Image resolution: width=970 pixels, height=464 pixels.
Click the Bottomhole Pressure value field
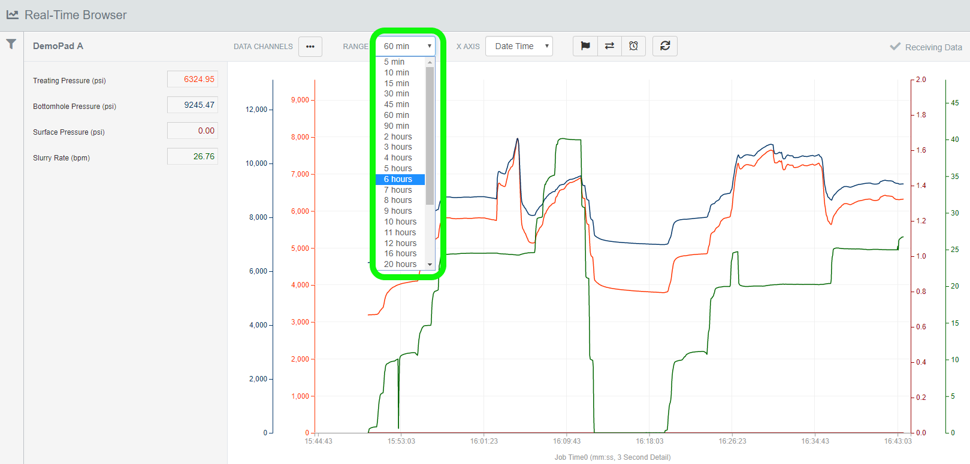tap(192, 105)
